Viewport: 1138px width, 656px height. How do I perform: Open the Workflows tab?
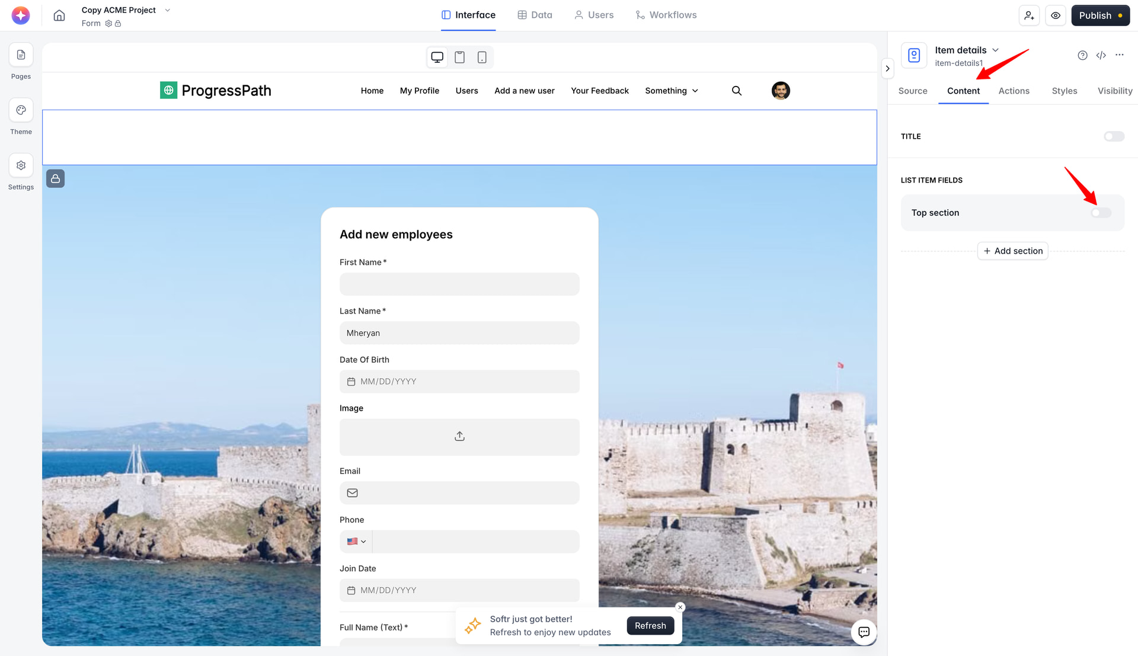666,15
